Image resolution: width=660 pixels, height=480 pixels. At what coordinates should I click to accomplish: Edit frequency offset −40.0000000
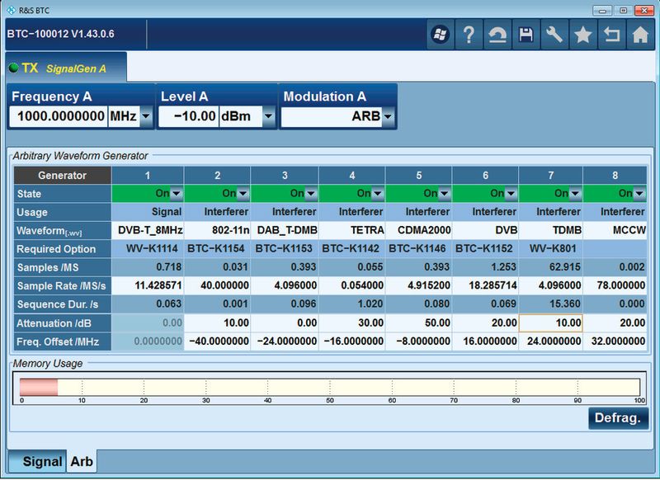point(217,341)
